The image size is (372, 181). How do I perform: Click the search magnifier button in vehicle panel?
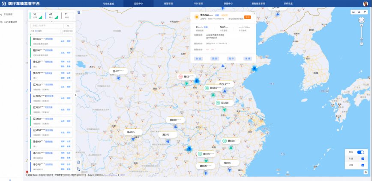(68, 26)
